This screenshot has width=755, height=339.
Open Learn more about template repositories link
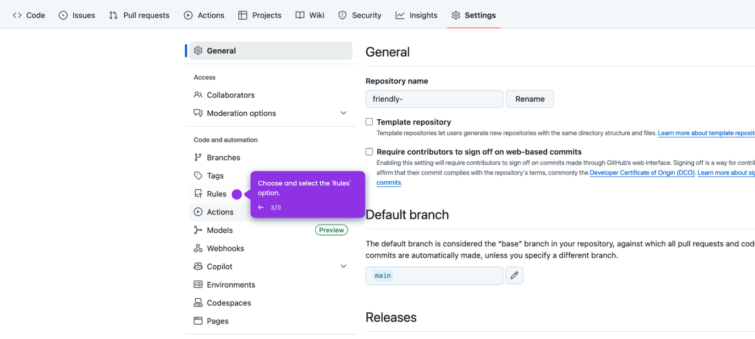click(x=706, y=133)
